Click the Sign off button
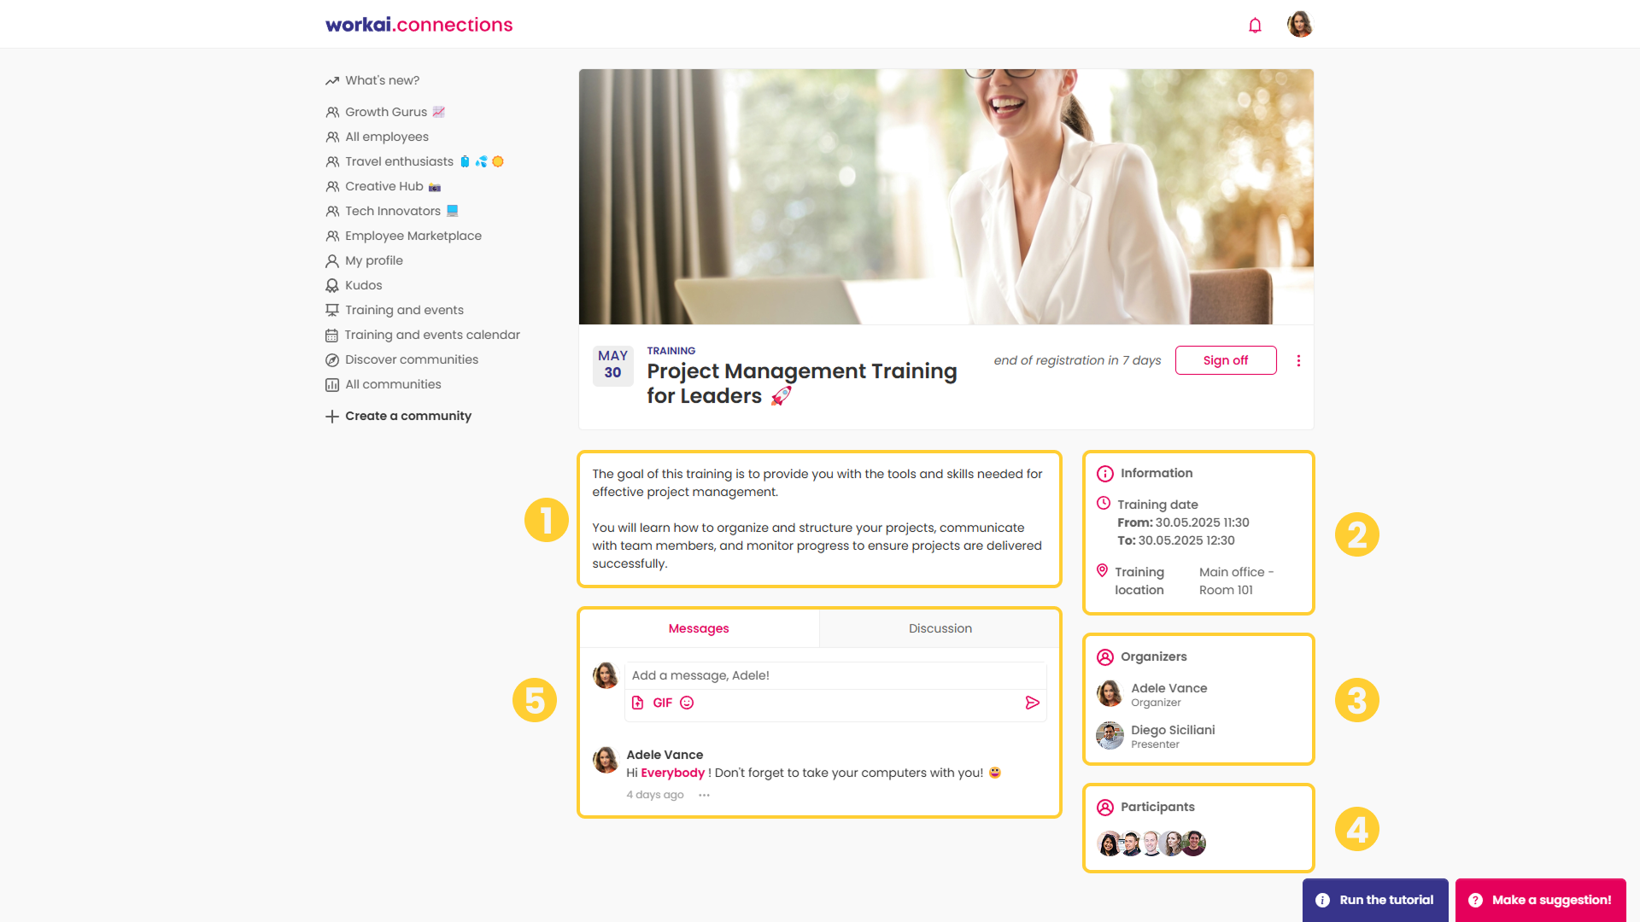Screen dimensions: 1640x922 tap(1226, 360)
